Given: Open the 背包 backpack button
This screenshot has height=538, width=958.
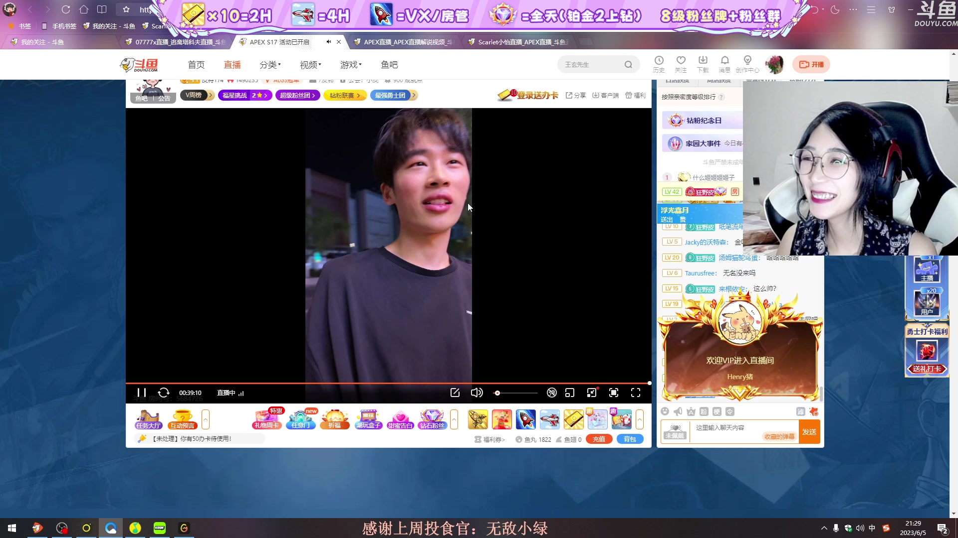Looking at the screenshot, I should [x=630, y=439].
